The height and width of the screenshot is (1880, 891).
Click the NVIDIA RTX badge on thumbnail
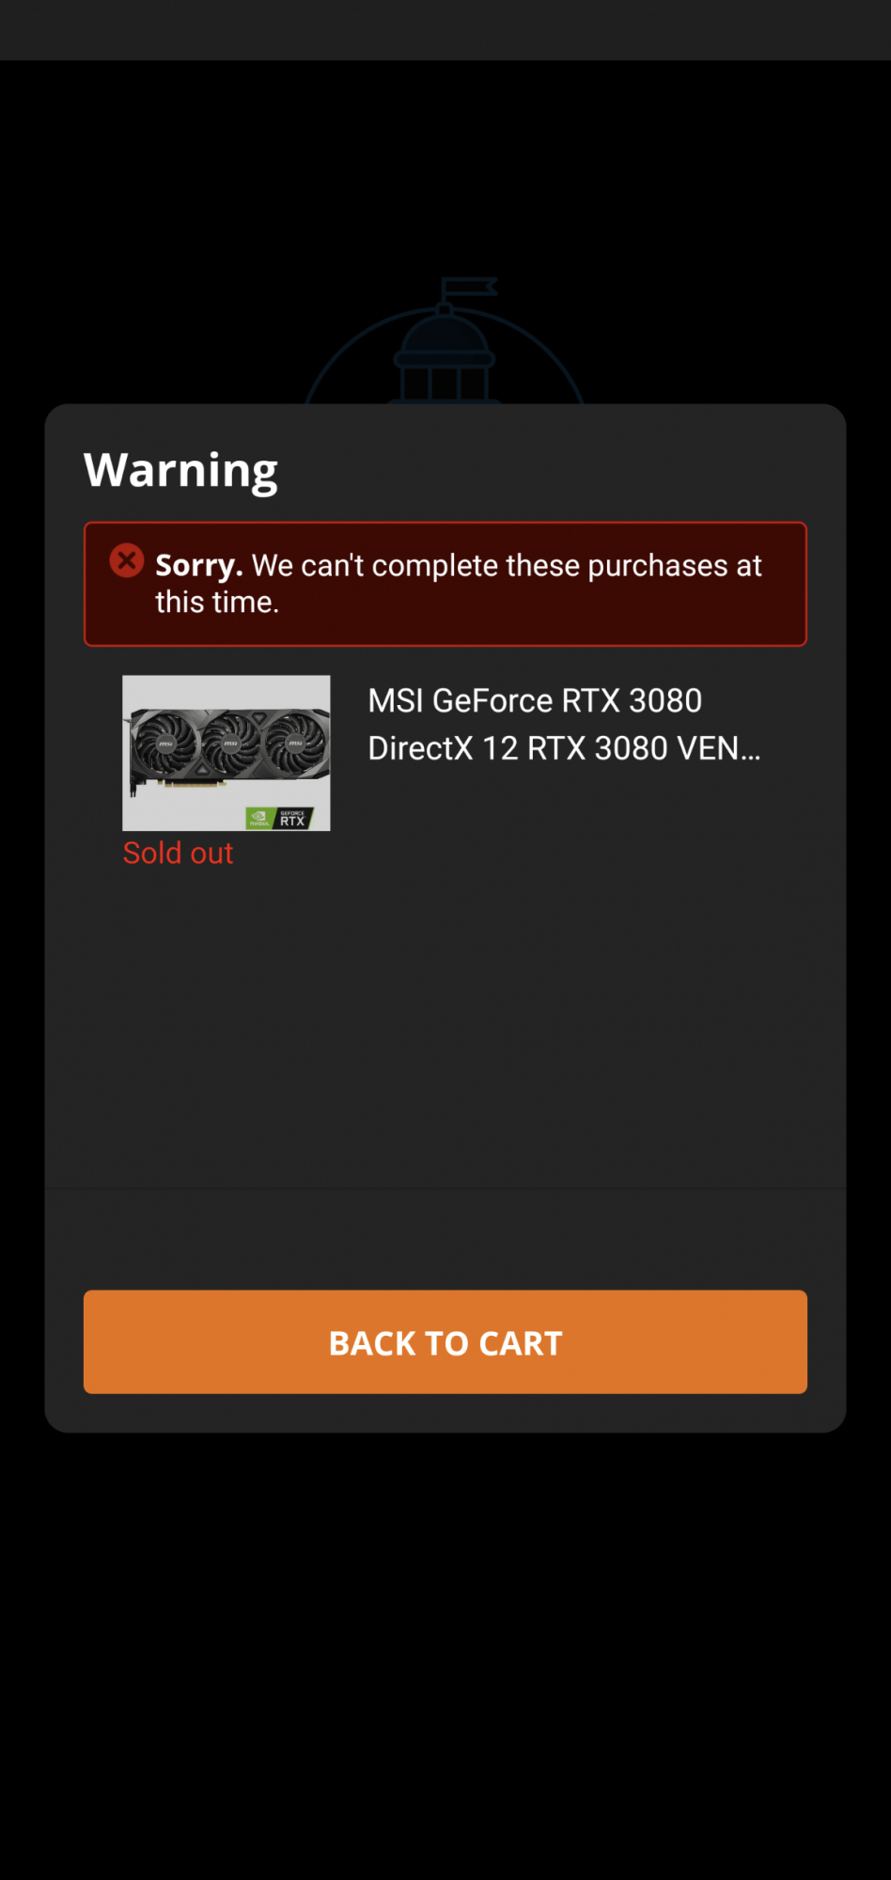click(279, 818)
